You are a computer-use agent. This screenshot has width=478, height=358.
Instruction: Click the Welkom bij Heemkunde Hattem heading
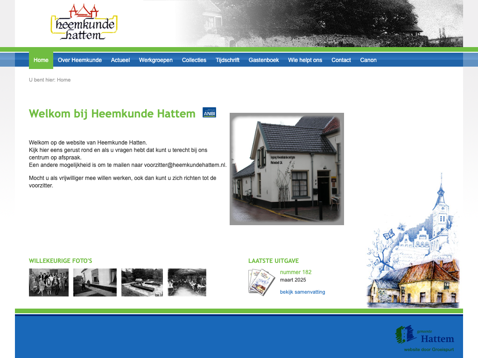(x=112, y=114)
